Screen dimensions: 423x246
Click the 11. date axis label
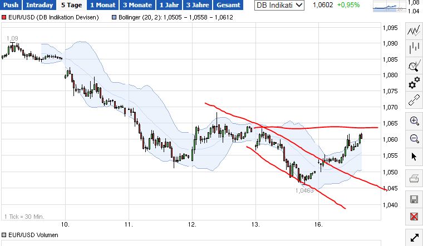click(129, 224)
